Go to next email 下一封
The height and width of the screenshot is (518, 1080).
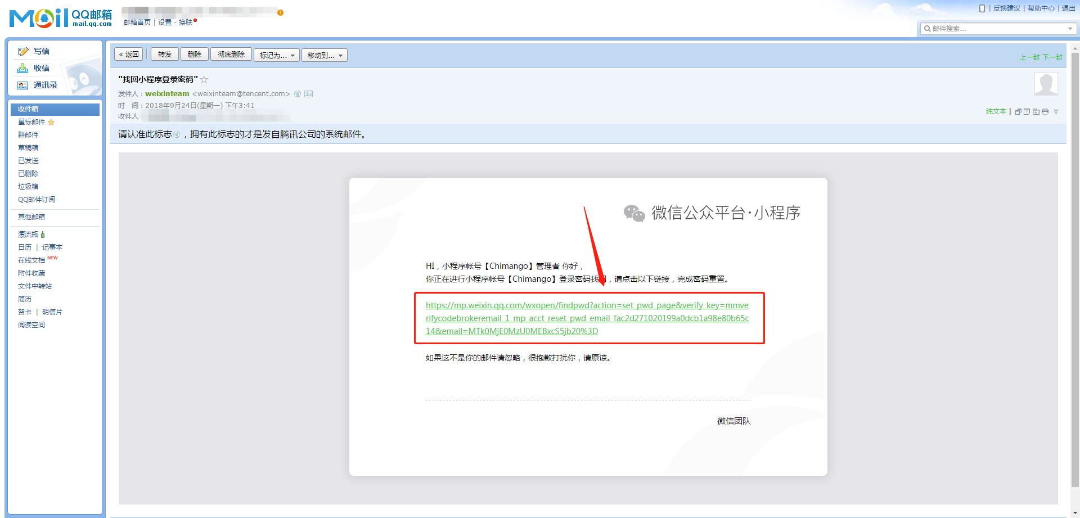[x=1052, y=57]
